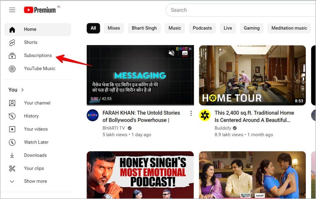Open the Shorts sidebar label
The image size is (316, 199).
click(31, 43)
